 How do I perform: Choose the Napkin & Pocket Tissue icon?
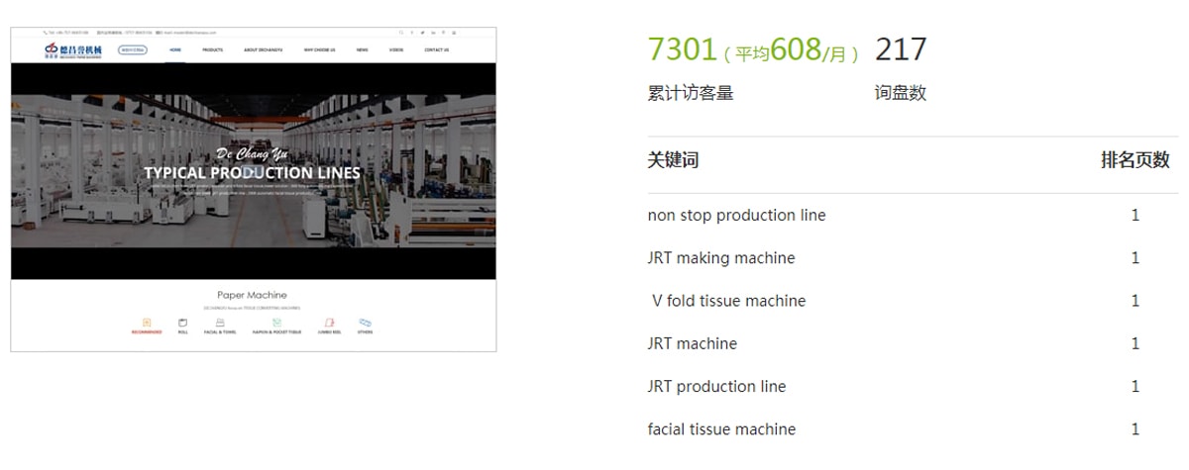(277, 323)
